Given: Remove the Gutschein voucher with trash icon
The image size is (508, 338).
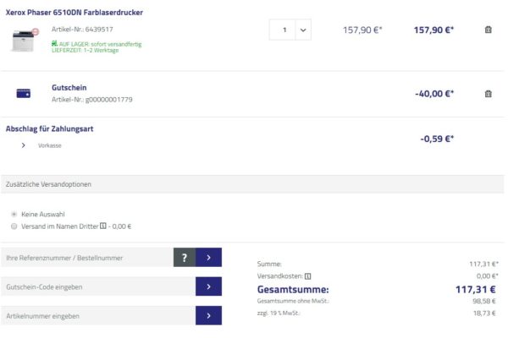Looking at the screenshot, I should coord(488,94).
